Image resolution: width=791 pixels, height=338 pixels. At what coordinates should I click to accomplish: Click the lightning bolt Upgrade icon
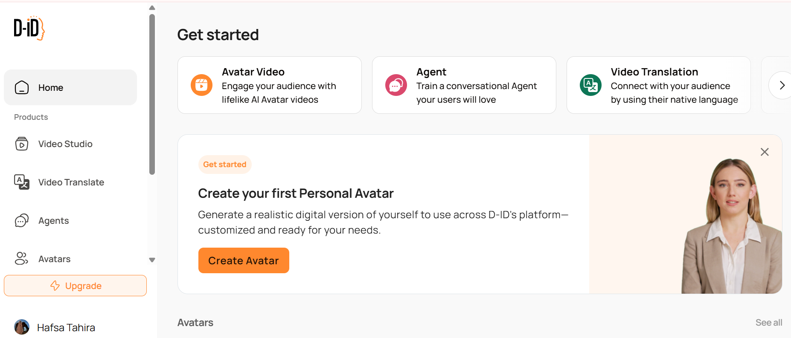55,286
